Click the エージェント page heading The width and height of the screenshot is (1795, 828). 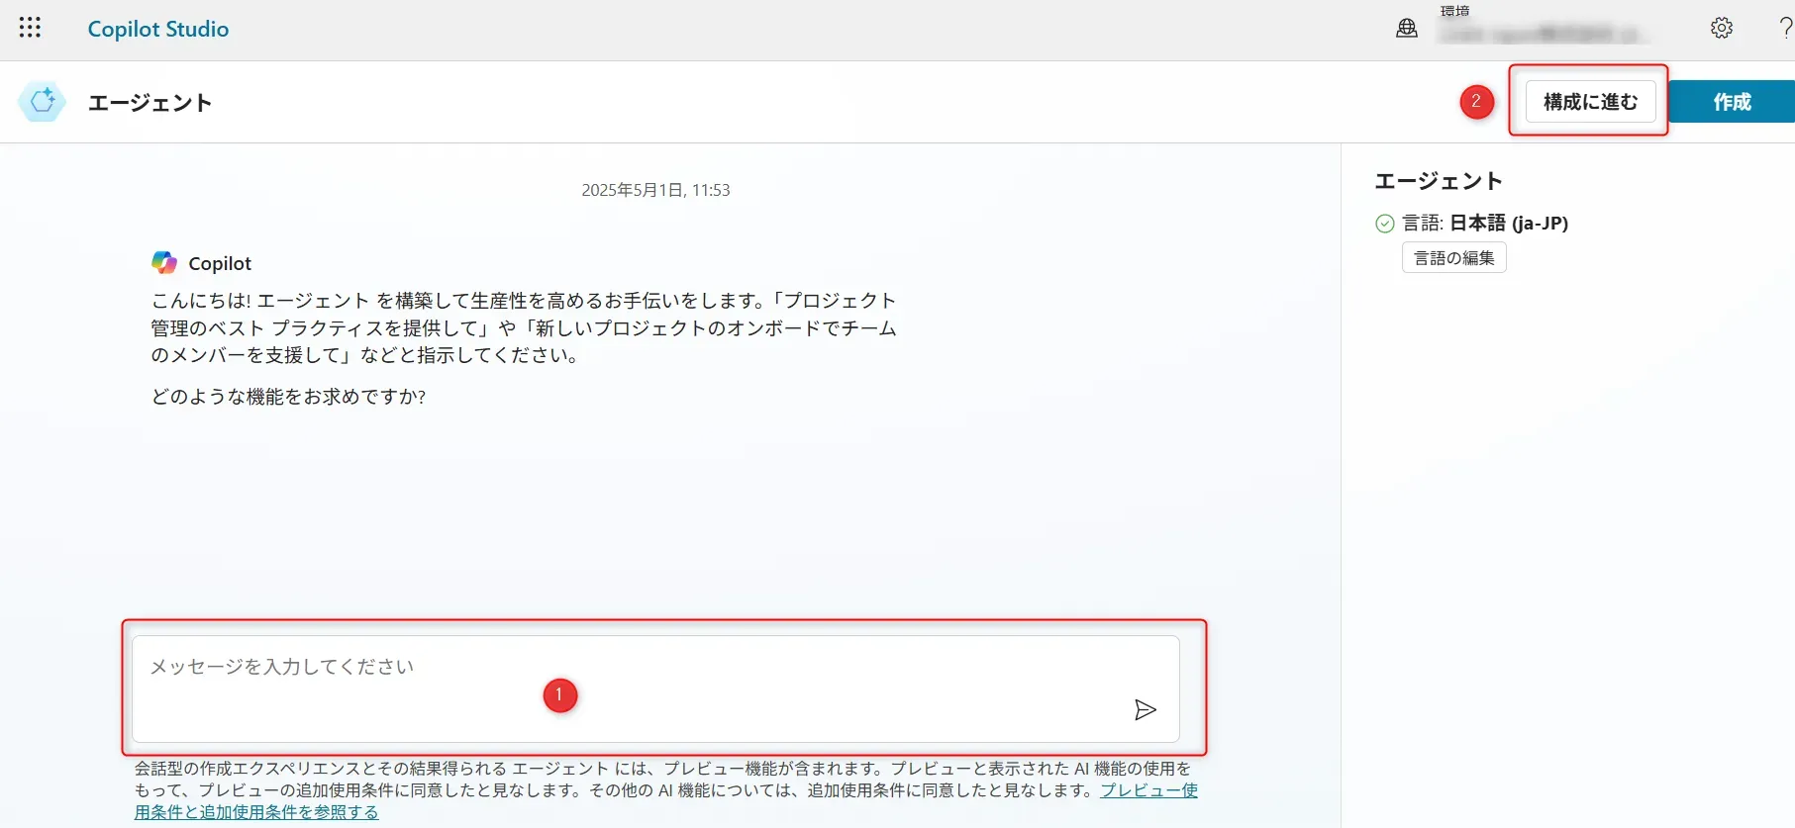tap(150, 103)
